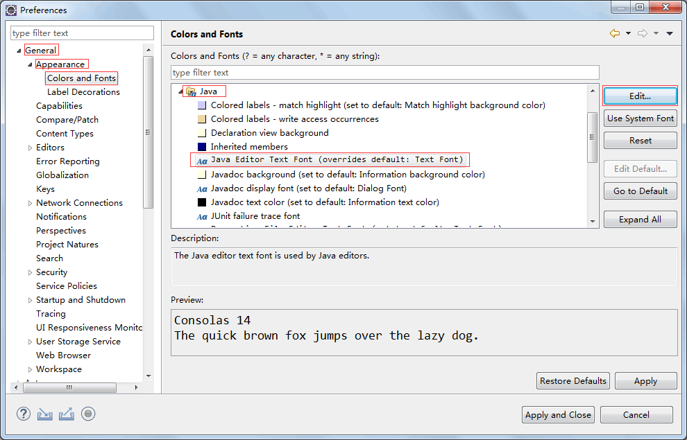687x440 pixels.
Task: Click the round record icon at bottom-left
Action: tap(88, 414)
